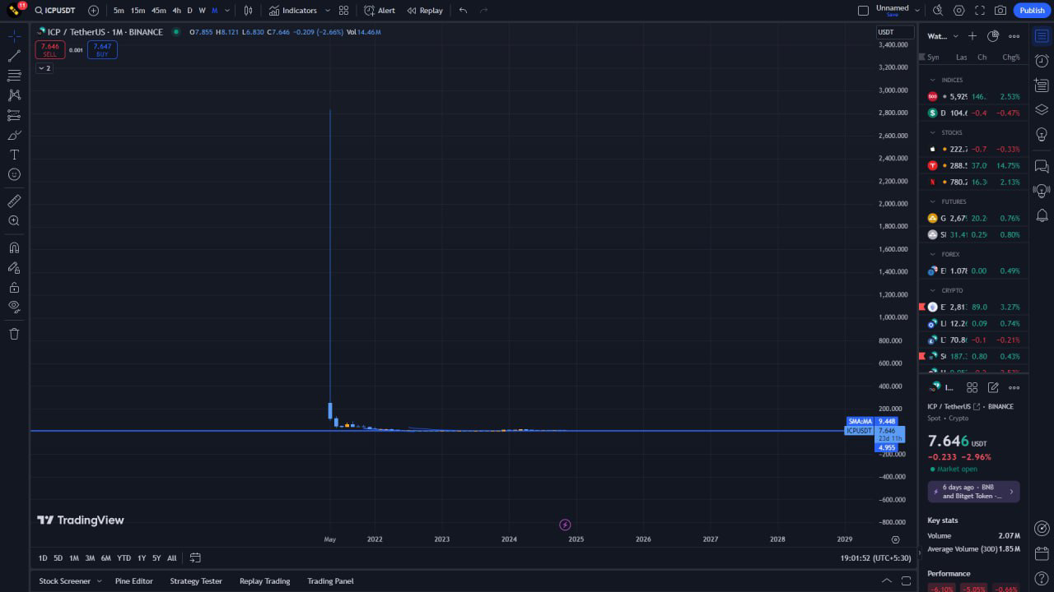Image resolution: width=1054 pixels, height=592 pixels.
Task: Click the blue Publish button
Action: [x=1032, y=11]
